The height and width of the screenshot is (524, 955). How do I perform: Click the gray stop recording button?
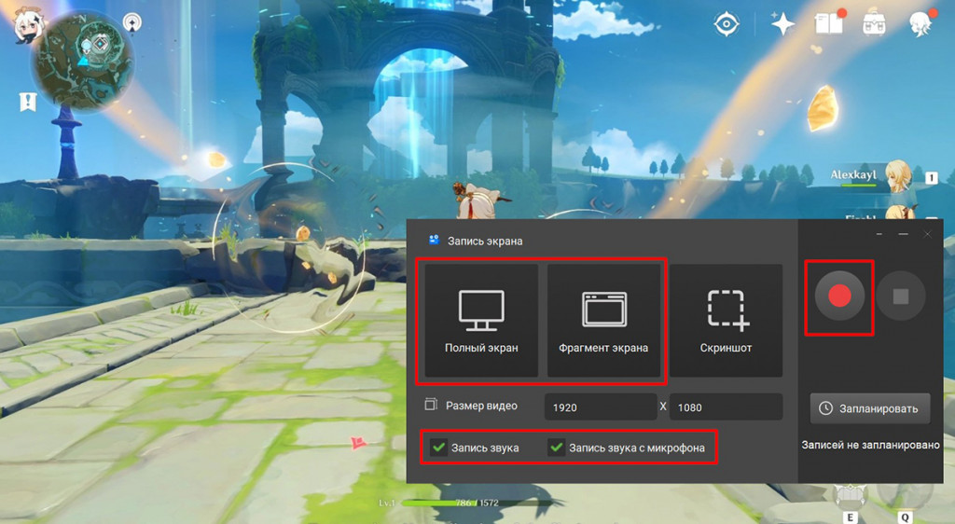tap(901, 296)
